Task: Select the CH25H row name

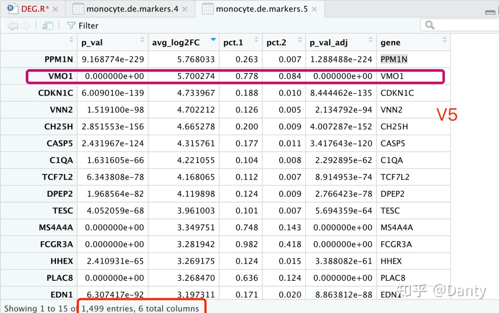Action: (58, 127)
